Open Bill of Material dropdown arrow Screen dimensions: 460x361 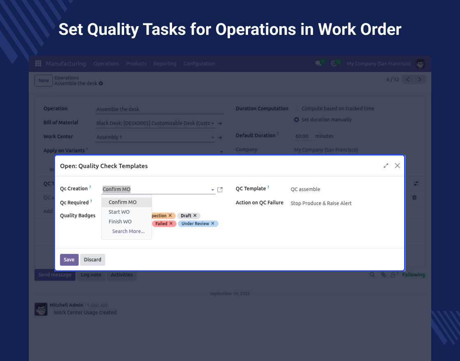[213, 123]
